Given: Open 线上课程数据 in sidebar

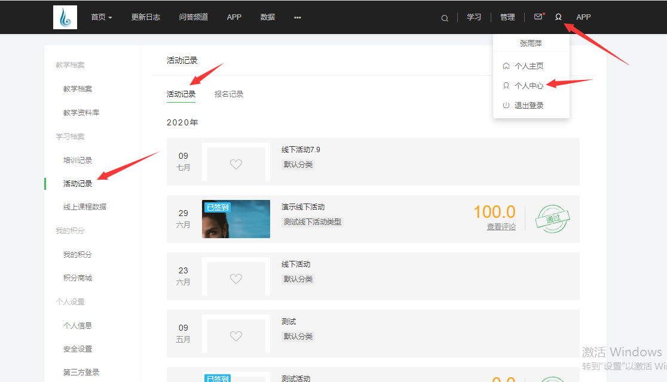Looking at the screenshot, I should click(x=85, y=207).
